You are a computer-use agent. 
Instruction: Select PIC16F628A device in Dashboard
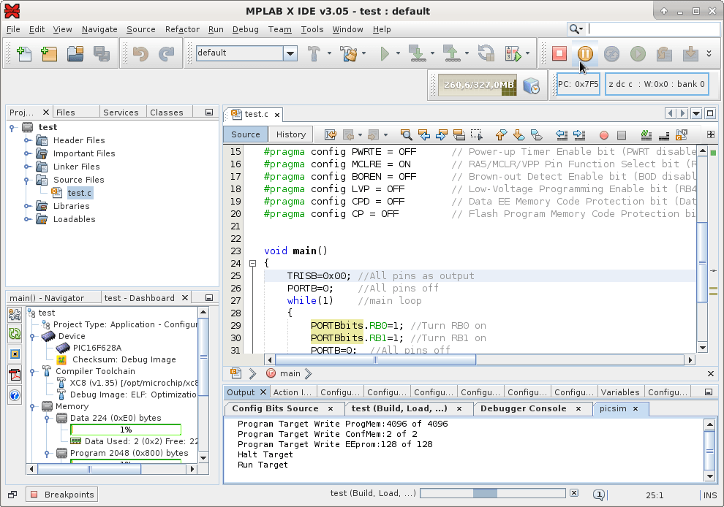97,348
